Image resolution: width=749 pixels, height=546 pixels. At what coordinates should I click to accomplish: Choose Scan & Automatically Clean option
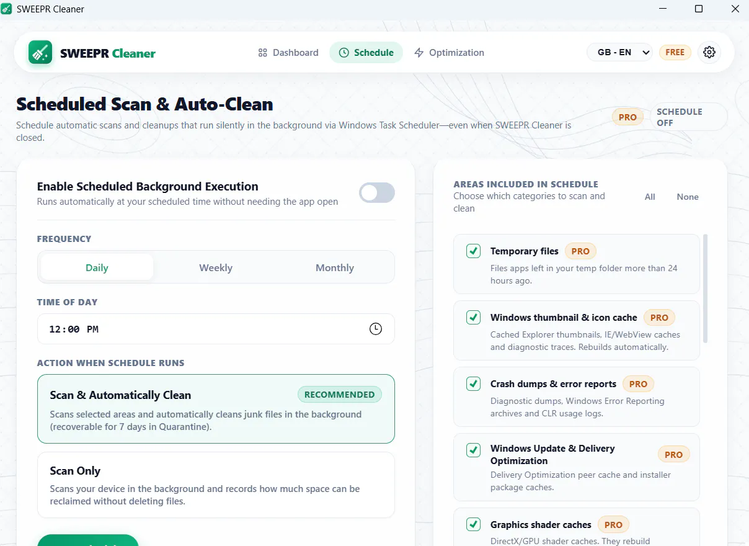click(216, 409)
